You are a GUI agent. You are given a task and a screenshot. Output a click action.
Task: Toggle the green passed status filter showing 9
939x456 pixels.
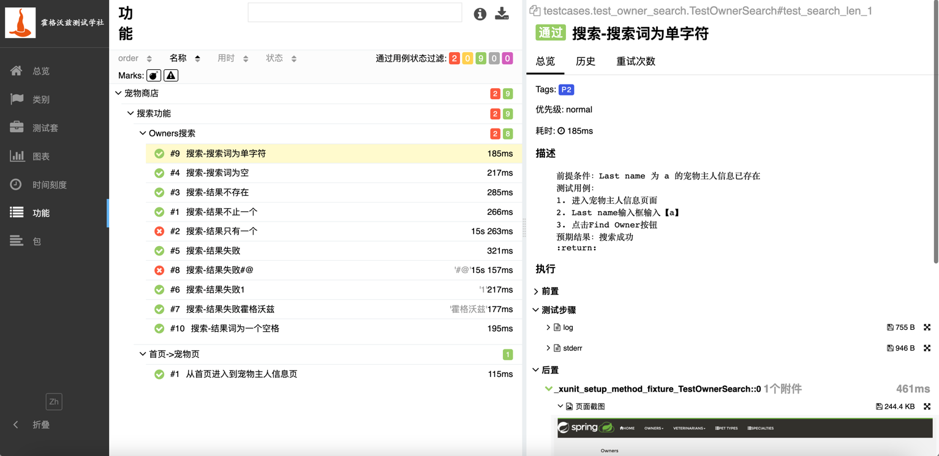pyautogui.click(x=481, y=59)
